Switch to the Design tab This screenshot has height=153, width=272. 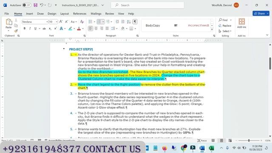click(x=52, y=14)
